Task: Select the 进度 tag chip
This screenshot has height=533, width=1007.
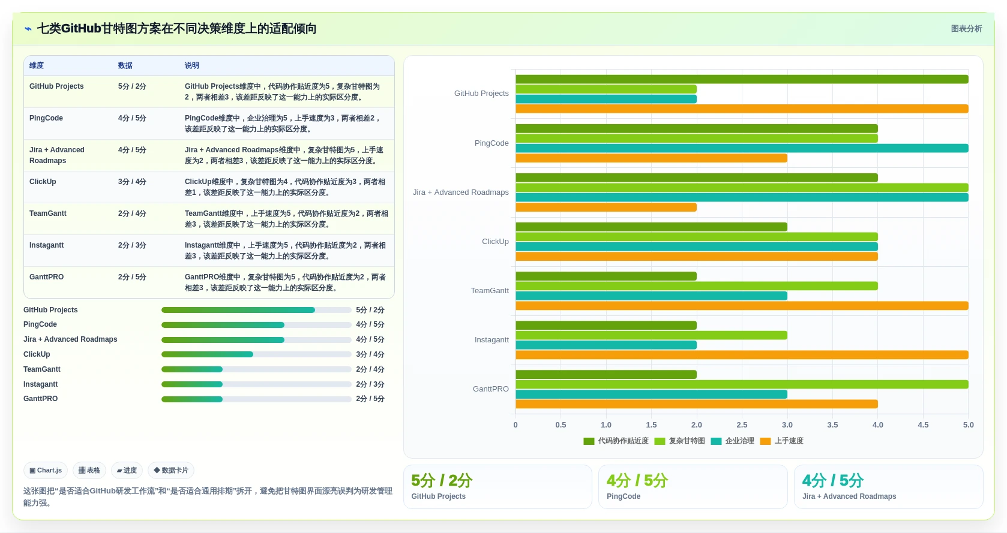Action: point(127,471)
